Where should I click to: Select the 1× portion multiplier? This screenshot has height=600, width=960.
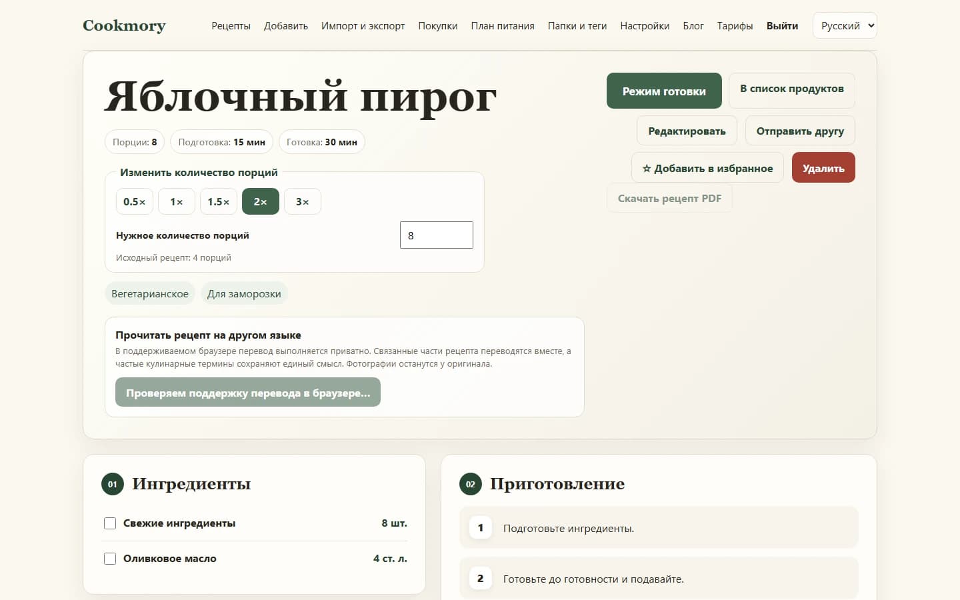177,201
